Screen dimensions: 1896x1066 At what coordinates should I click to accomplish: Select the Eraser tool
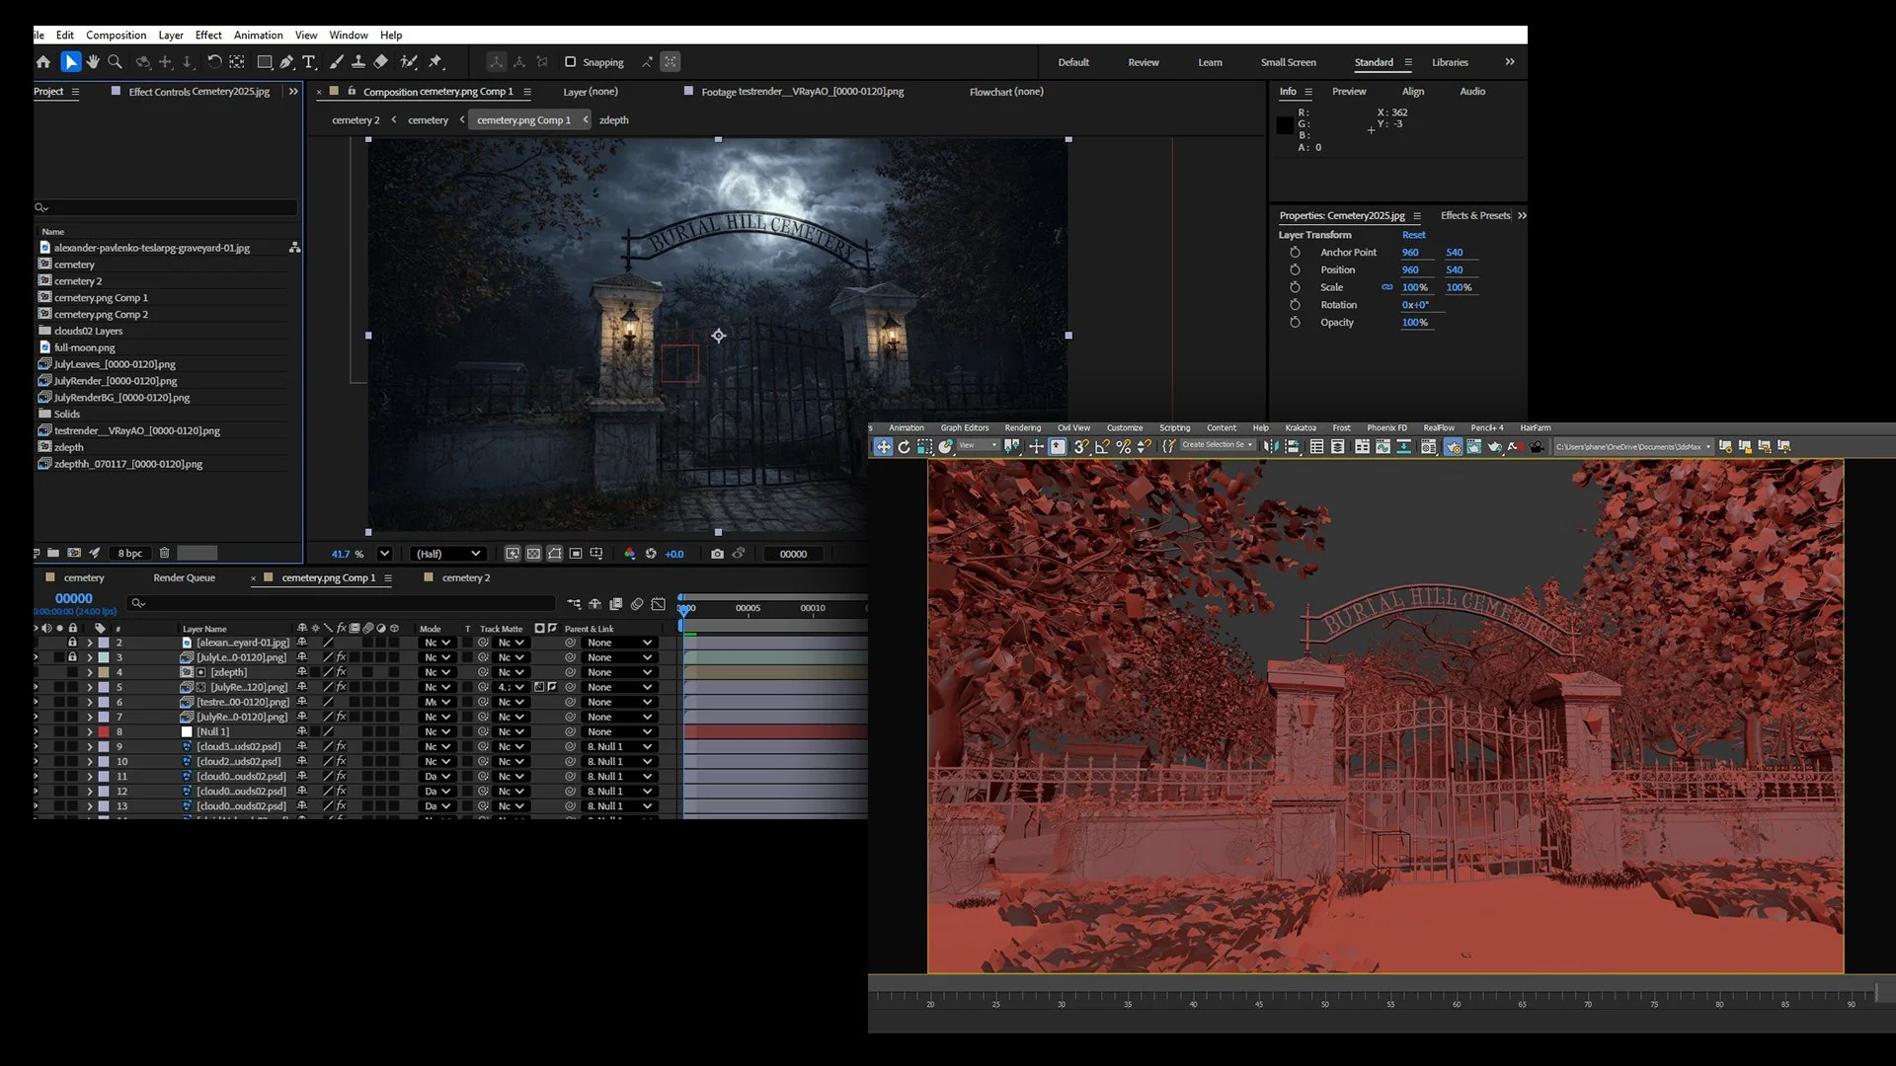pos(380,61)
